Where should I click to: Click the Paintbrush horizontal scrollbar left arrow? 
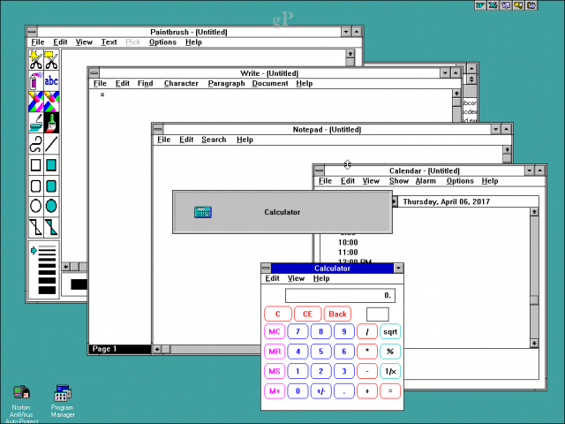tap(66, 267)
